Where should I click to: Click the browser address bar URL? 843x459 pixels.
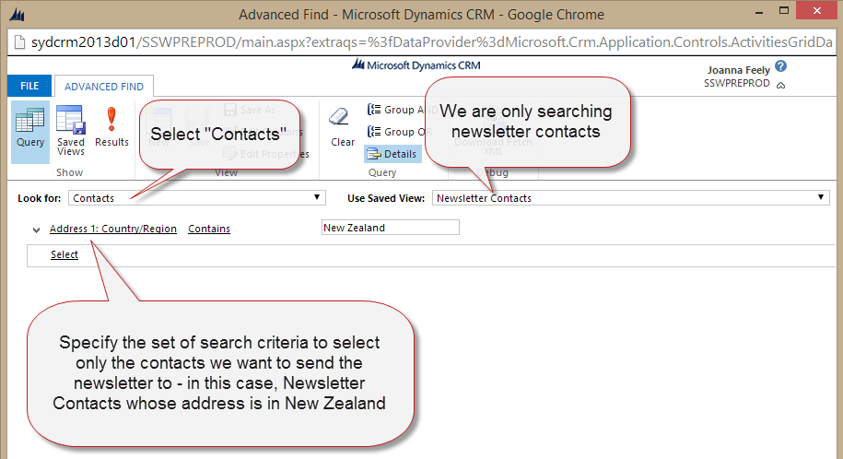424,43
